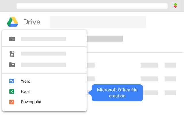Click the Google Drive logo icon
184x115 pixels.
[x=13, y=22]
